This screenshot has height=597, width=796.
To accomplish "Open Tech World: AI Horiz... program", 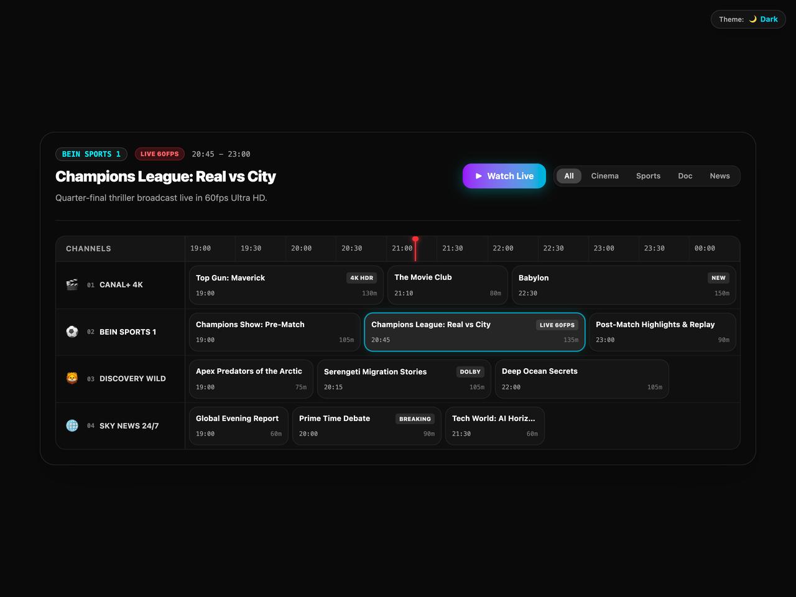I will (495, 426).
